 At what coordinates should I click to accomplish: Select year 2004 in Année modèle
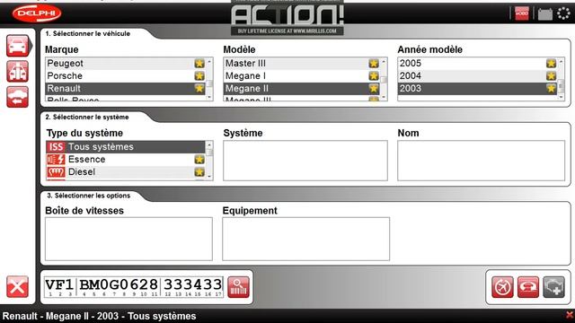click(x=477, y=75)
